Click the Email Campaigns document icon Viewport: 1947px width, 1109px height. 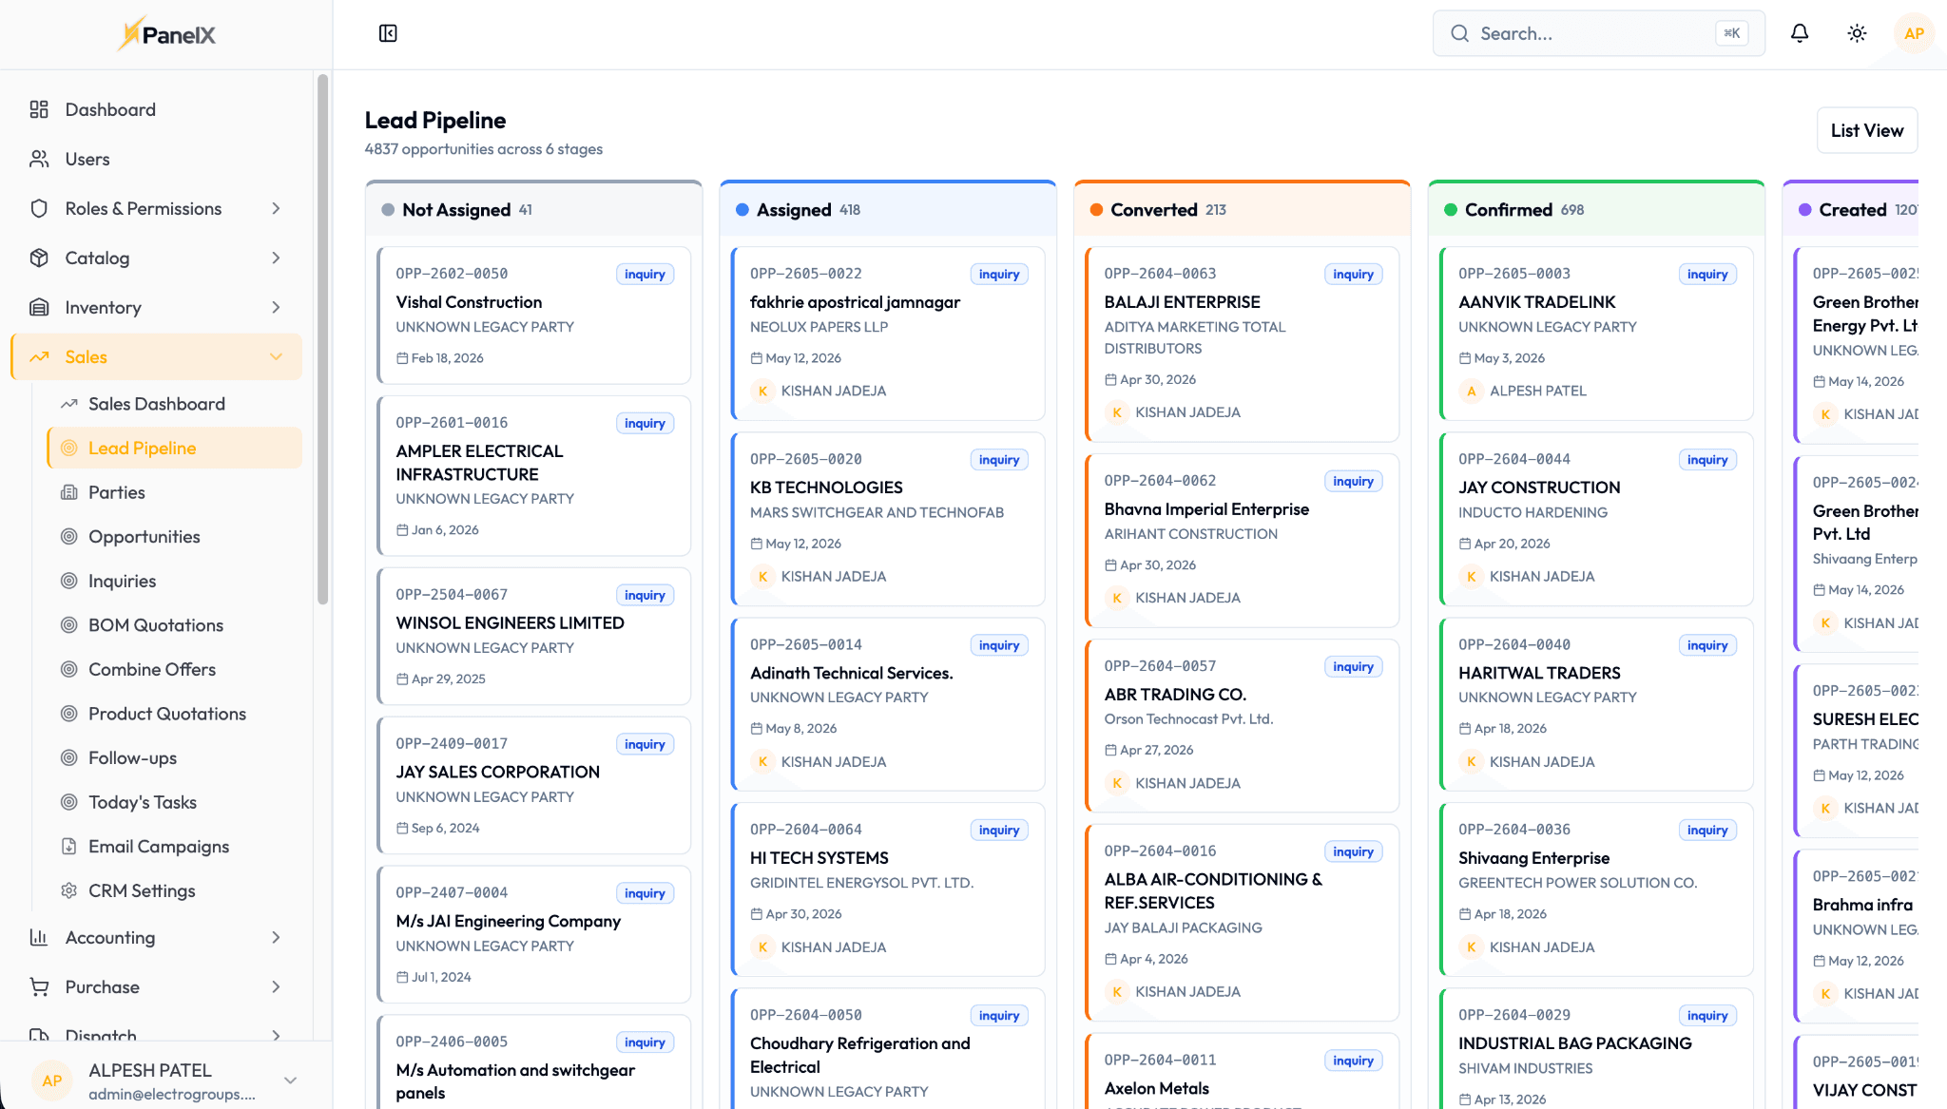(x=69, y=846)
